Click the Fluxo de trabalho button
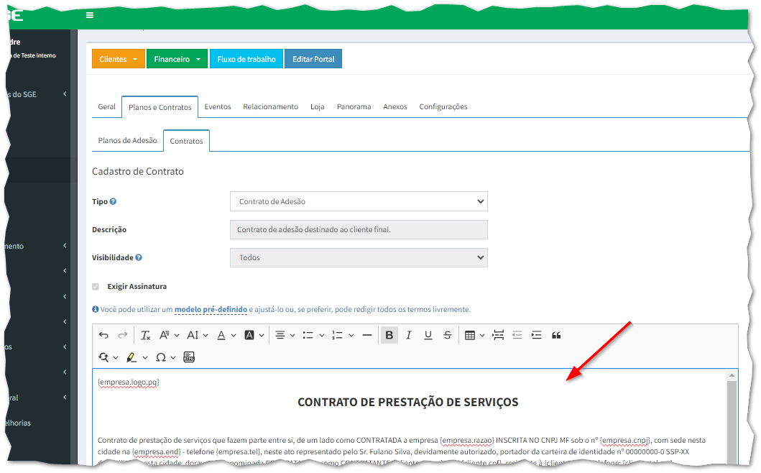Viewport: 761px width, 473px height. [x=246, y=59]
